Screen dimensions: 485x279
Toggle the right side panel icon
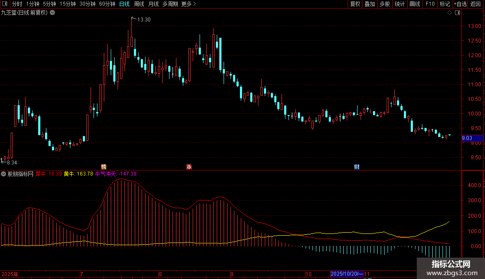458,13
